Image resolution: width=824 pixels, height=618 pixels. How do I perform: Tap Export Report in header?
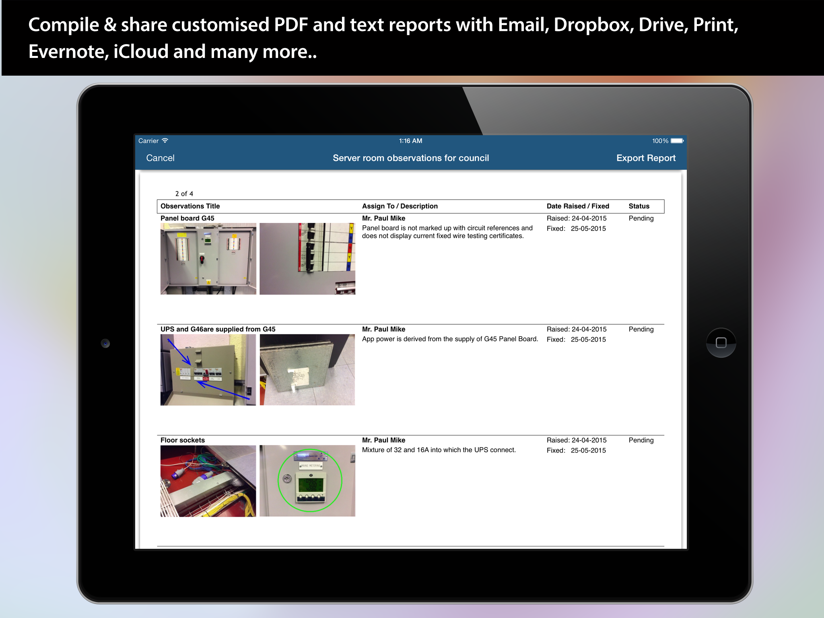point(645,158)
